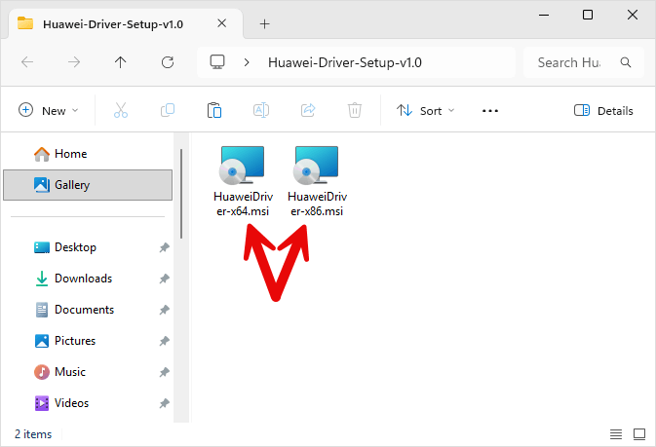This screenshot has height=447, width=656.
Task: Click the Huawei-Driver-Setup-v1.0 tab
Action: pyautogui.click(x=126, y=23)
